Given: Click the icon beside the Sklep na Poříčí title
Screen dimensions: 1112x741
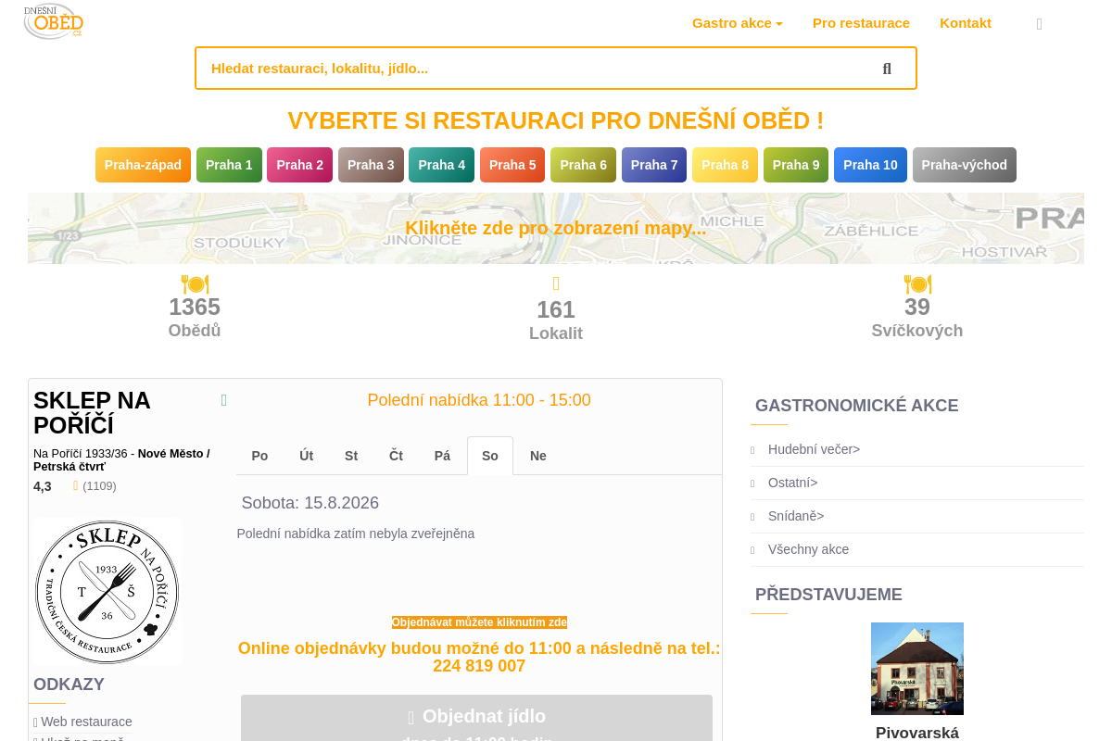Looking at the screenshot, I should [223, 400].
